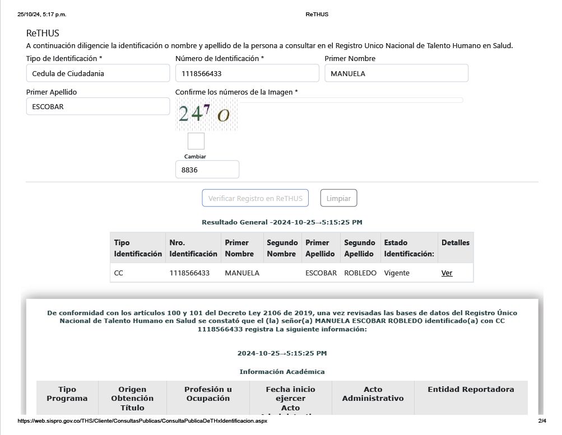Click the Entidad Reportadora column header
The height and width of the screenshot is (435, 562).
471,390
